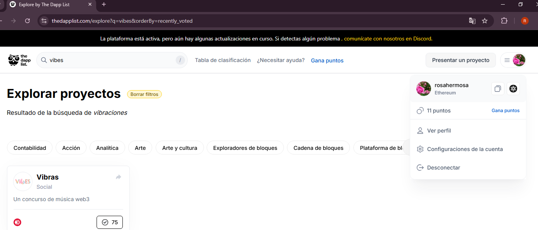Filter by Arte y cultura category

coord(180,148)
